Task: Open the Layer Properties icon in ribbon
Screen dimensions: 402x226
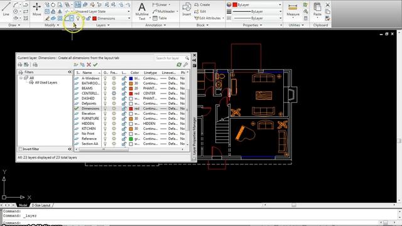Action: [78, 4]
